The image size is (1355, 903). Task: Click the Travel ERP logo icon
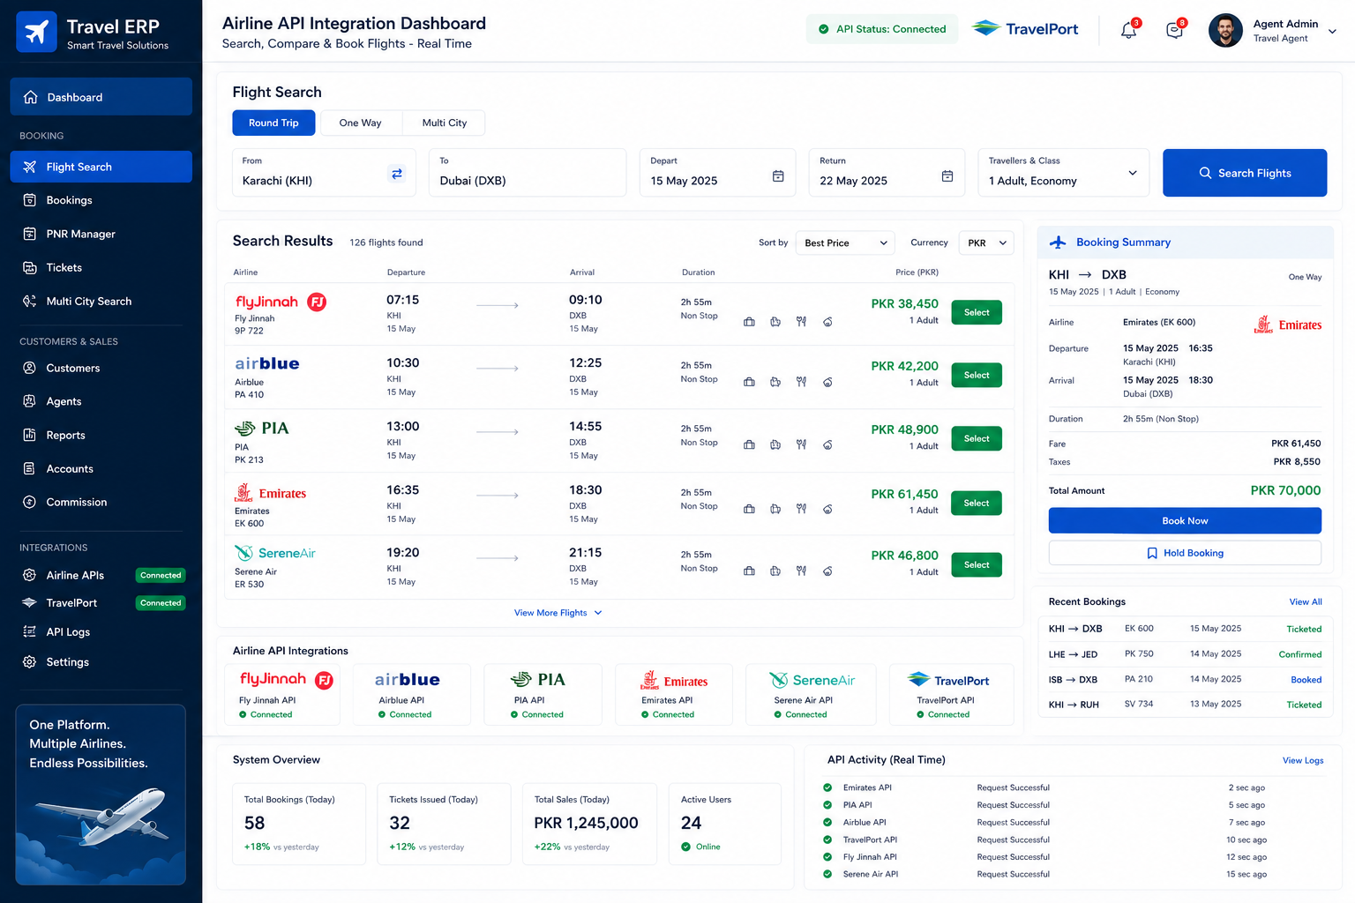point(36,33)
